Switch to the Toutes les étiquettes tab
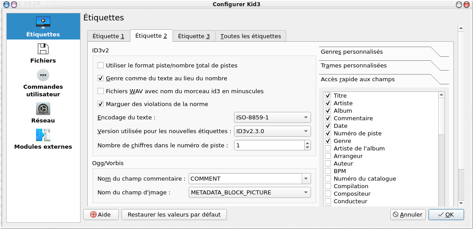473x229 pixels. (x=251, y=36)
